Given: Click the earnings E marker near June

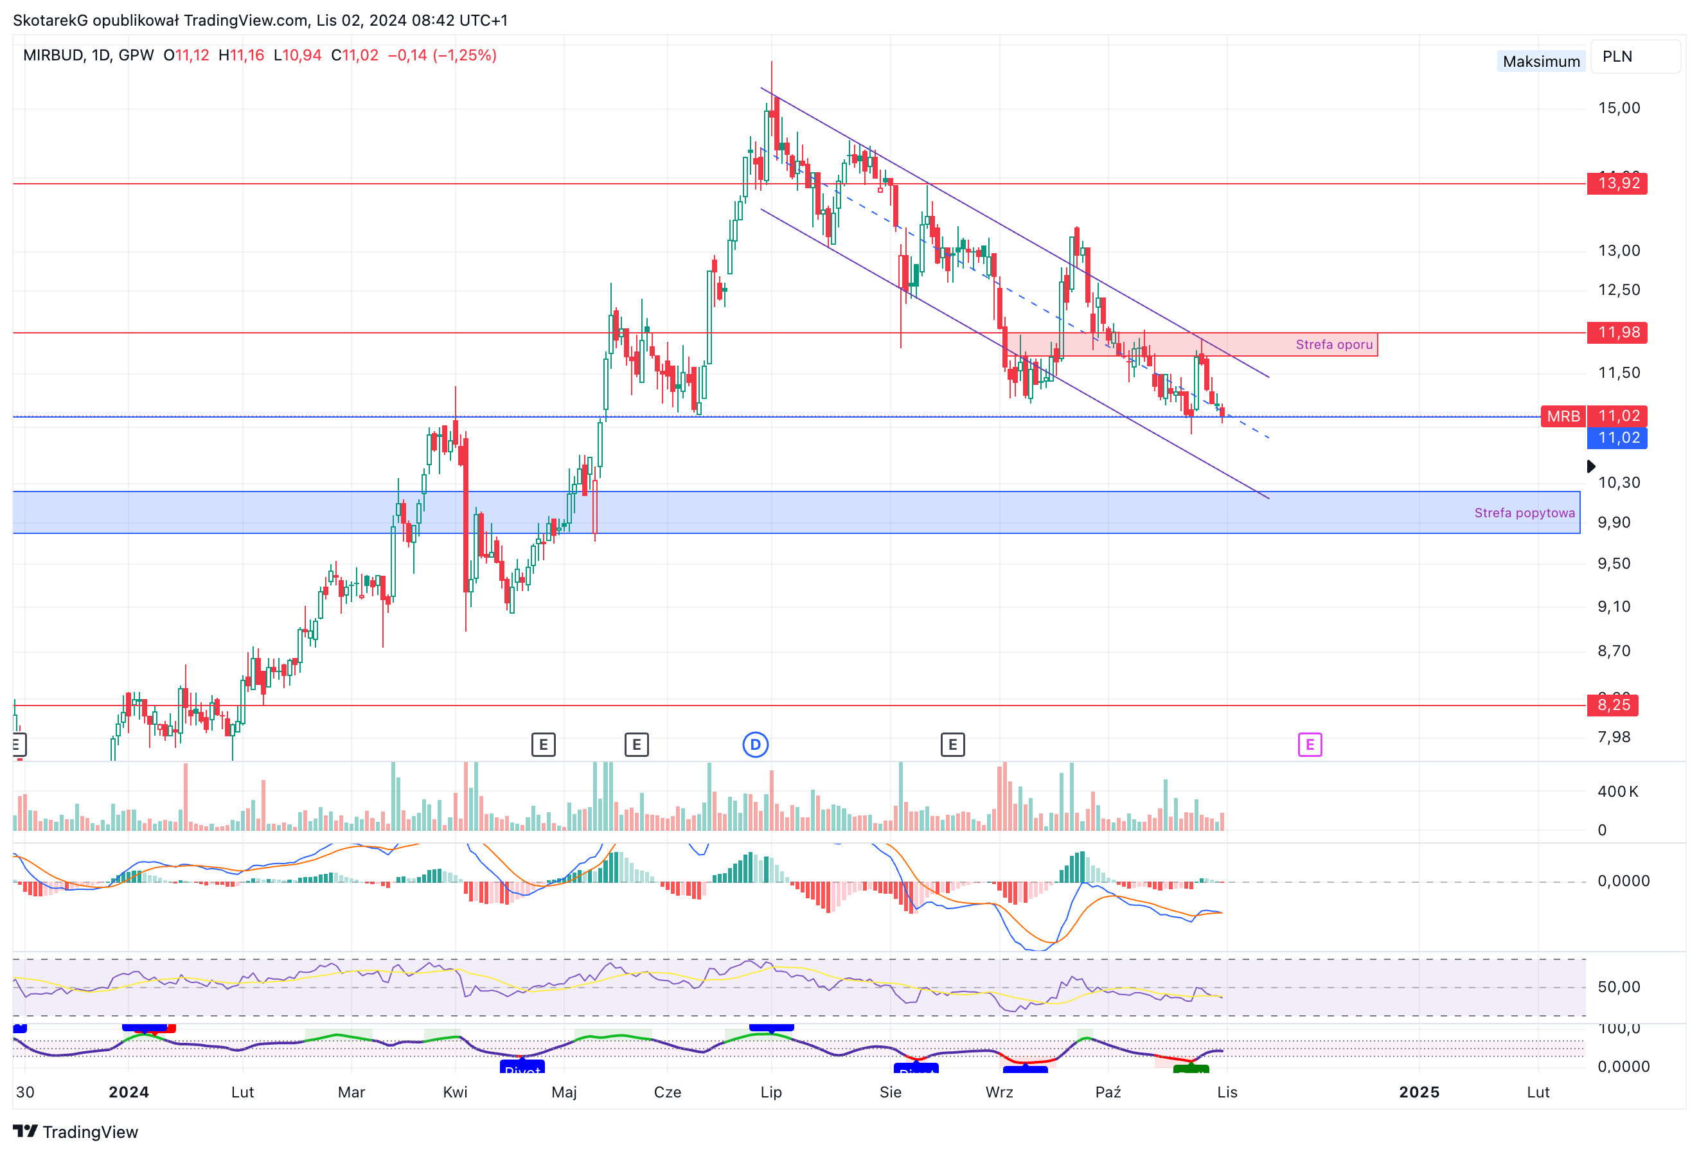Looking at the screenshot, I should click(637, 745).
